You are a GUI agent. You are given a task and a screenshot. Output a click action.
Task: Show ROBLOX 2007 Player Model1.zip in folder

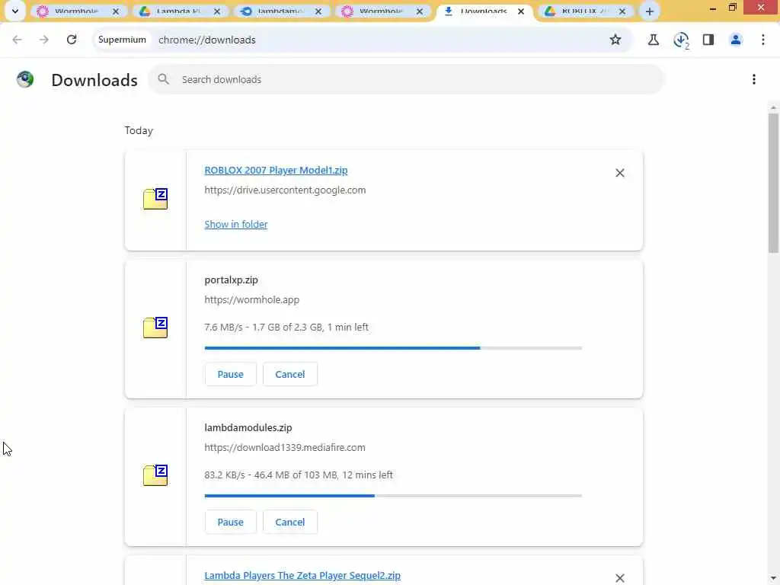236,225
